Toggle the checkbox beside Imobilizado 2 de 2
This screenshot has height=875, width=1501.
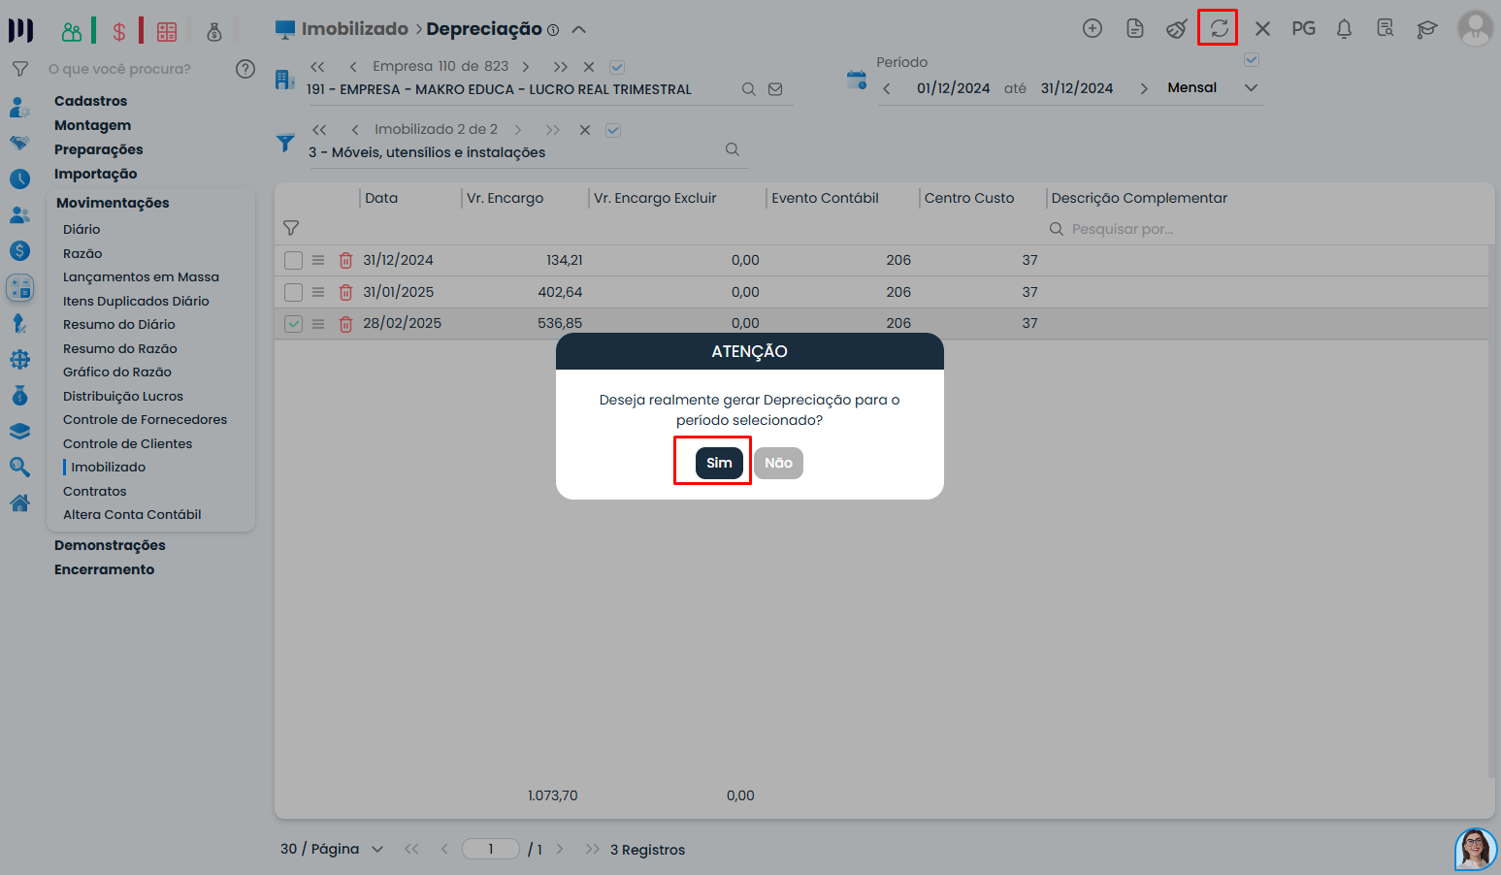click(x=613, y=130)
